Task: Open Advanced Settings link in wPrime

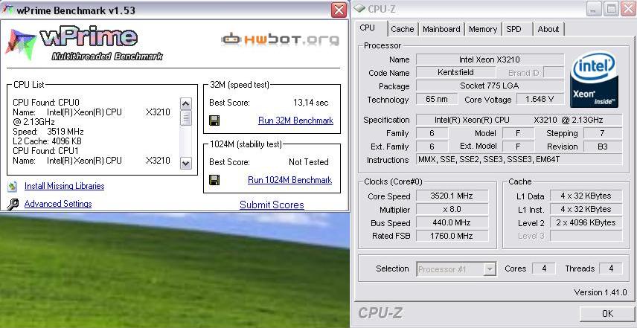Action: point(58,204)
